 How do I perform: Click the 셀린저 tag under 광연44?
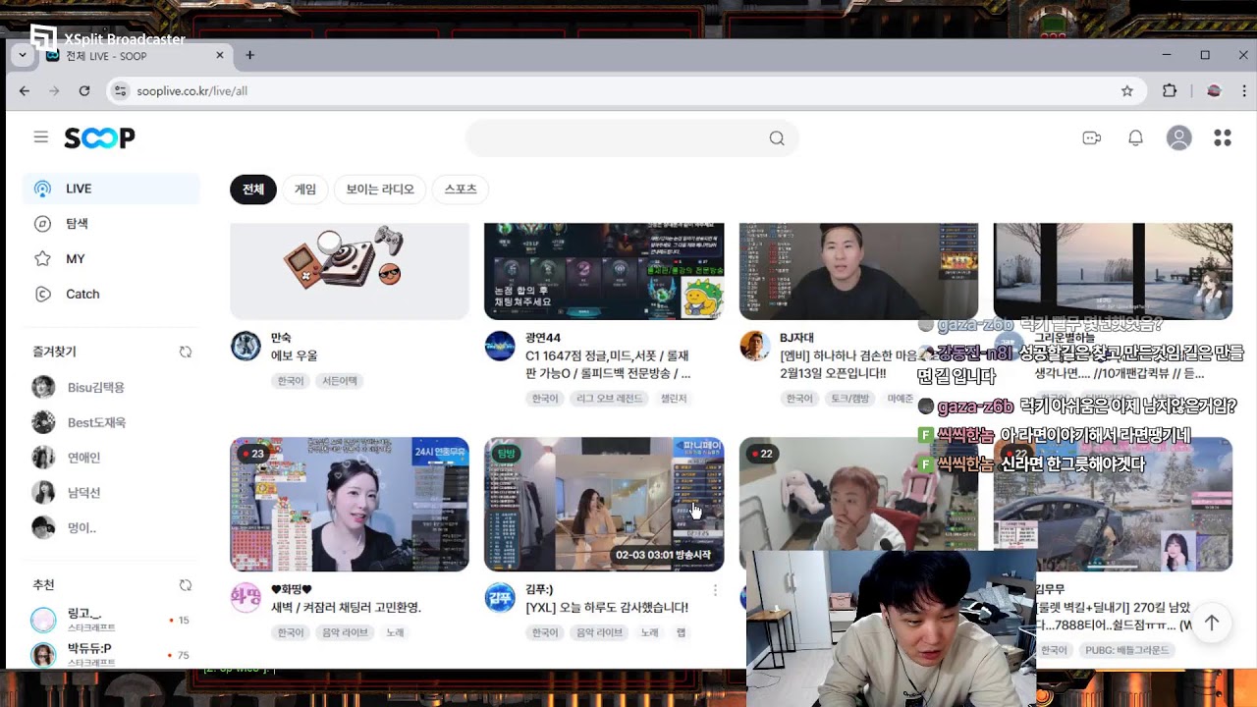click(674, 399)
